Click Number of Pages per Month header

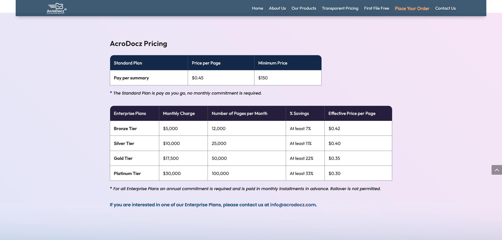coord(247,113)
